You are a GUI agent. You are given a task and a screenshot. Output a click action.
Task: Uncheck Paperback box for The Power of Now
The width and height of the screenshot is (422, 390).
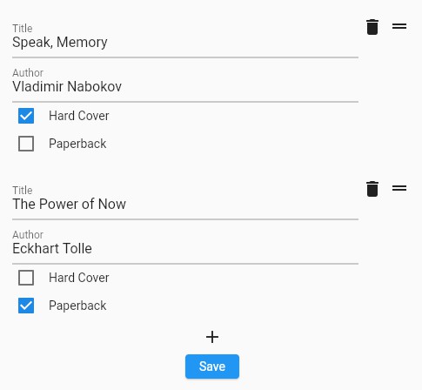[x=26, y=306]
